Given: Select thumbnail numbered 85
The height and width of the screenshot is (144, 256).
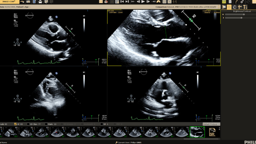Looking at the screenshot, I should point(89,132).
